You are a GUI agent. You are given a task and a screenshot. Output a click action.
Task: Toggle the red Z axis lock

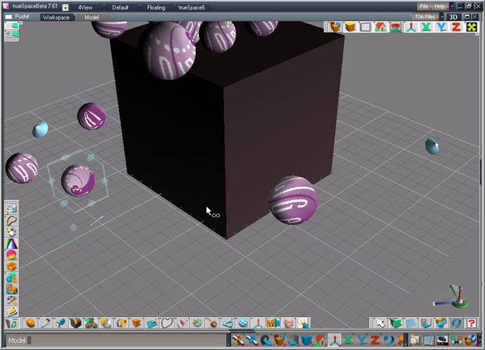click(456, 27)
